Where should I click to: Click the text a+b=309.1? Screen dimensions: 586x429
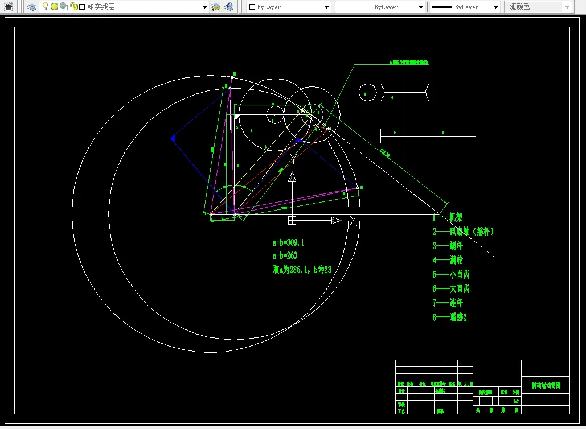tap(289, 243)
